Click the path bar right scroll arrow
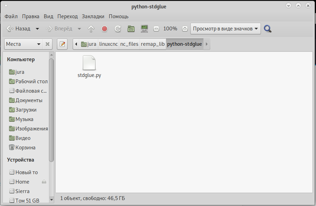Screen dimensions: 316x206 click(x=207, y=44)
